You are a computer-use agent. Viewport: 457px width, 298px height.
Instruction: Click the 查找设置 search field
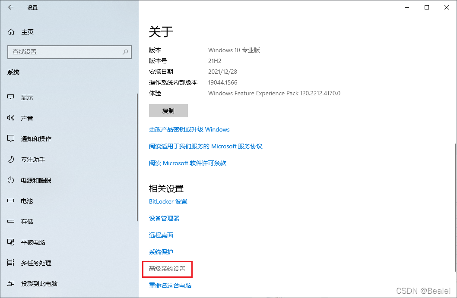(70, 52)
